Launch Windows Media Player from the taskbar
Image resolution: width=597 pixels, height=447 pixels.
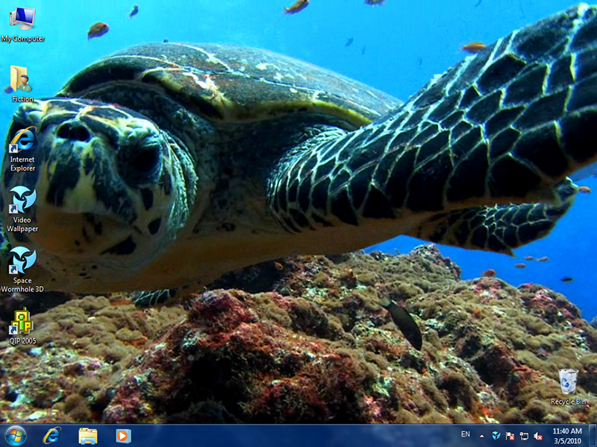pos(123,436)
